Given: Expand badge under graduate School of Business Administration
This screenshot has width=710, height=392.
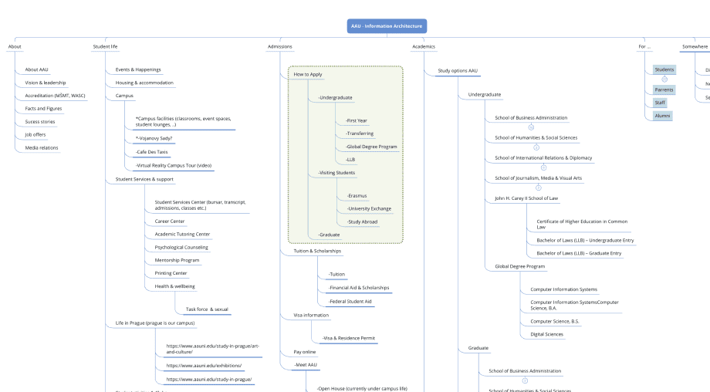Looking at the screenshot, I should click(x=525, y=380).
